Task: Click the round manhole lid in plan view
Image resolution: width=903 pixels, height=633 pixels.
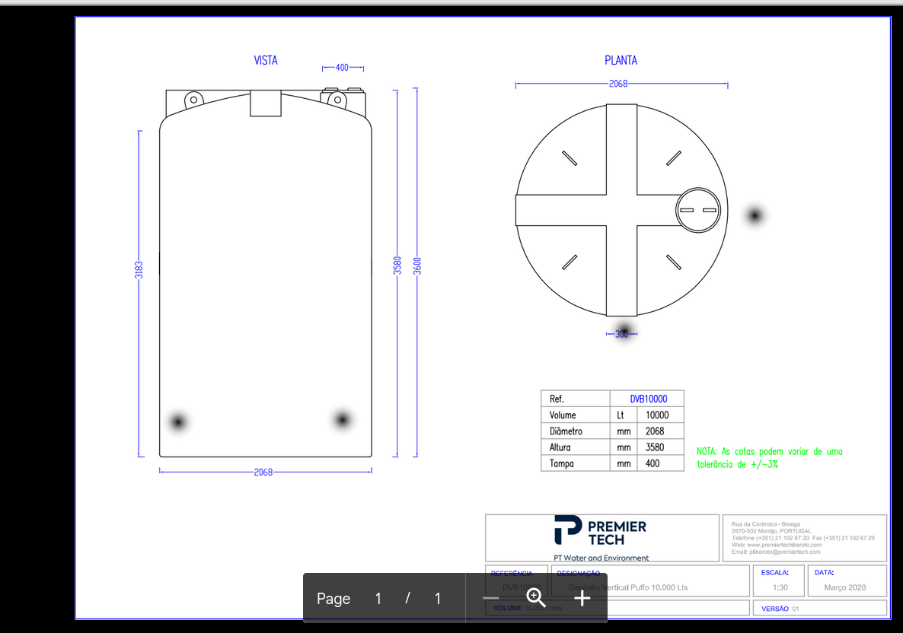Action: pyautogui.click(x=698, y=210)
